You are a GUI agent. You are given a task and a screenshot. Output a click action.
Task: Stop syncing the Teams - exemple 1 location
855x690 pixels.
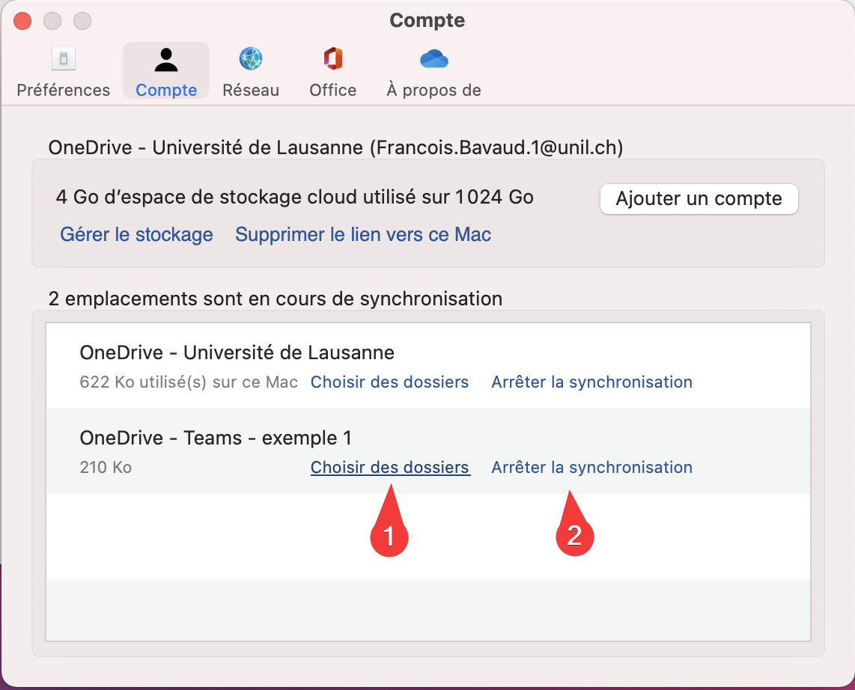pos(591,468)
